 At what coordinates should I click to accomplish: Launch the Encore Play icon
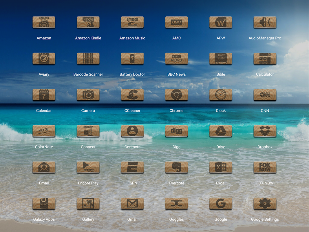point(88,167)
